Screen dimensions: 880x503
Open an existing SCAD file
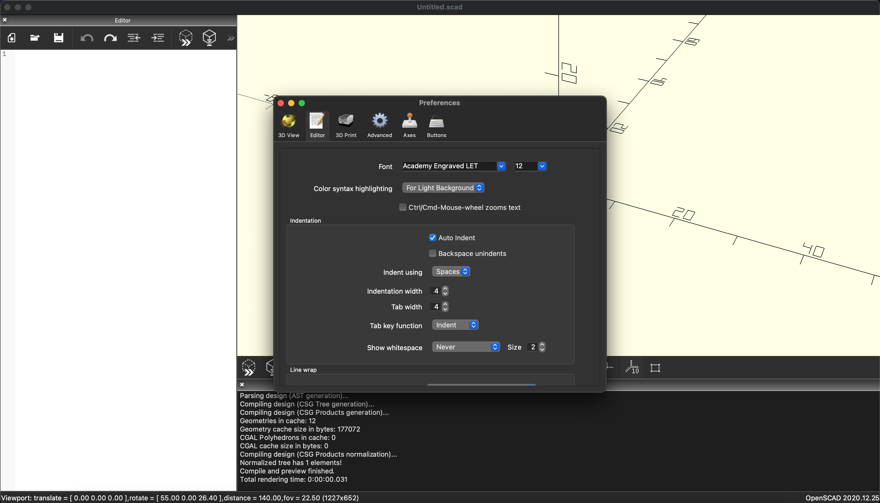[x=34, y=38]
